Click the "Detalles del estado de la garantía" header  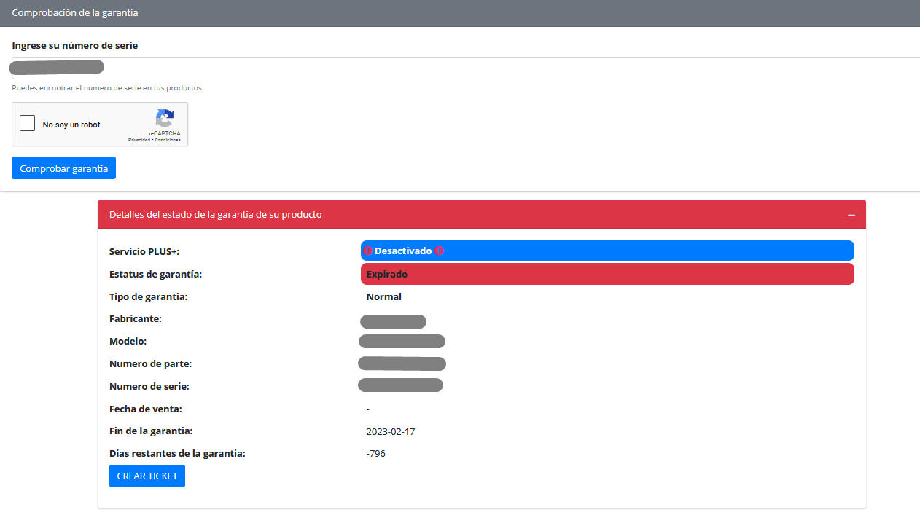[x=216, y=215]
